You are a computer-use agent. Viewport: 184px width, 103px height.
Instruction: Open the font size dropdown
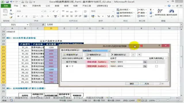pos(50,11)
